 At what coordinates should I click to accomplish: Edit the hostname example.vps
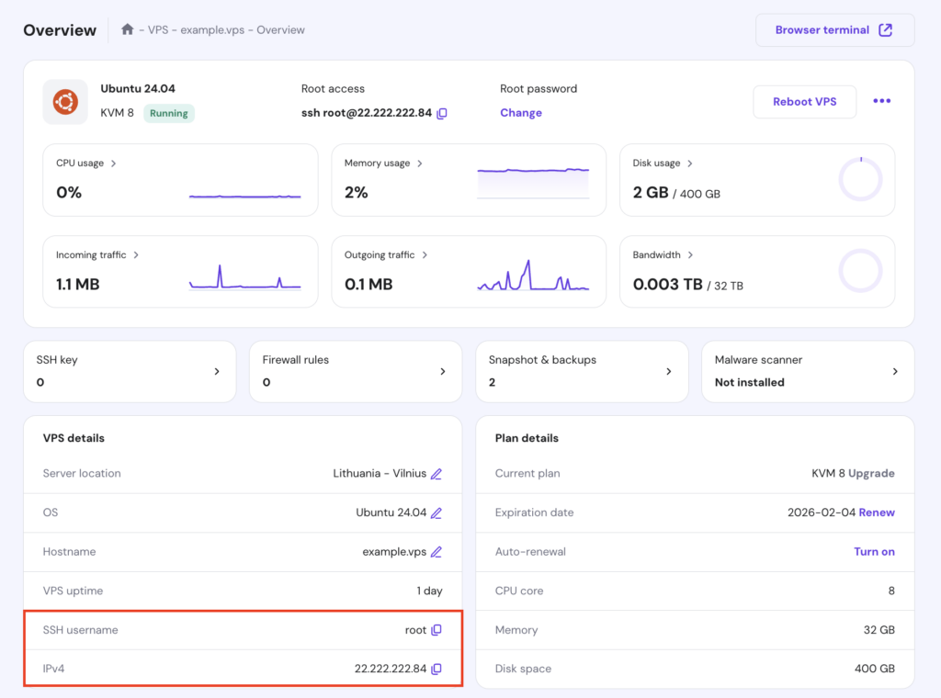point(435,552)
